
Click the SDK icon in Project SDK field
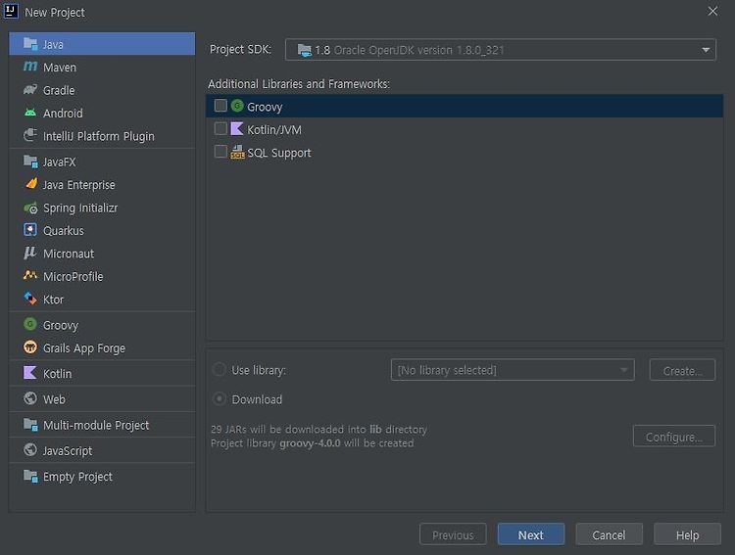pyautogui.click(x=305, y=50)
